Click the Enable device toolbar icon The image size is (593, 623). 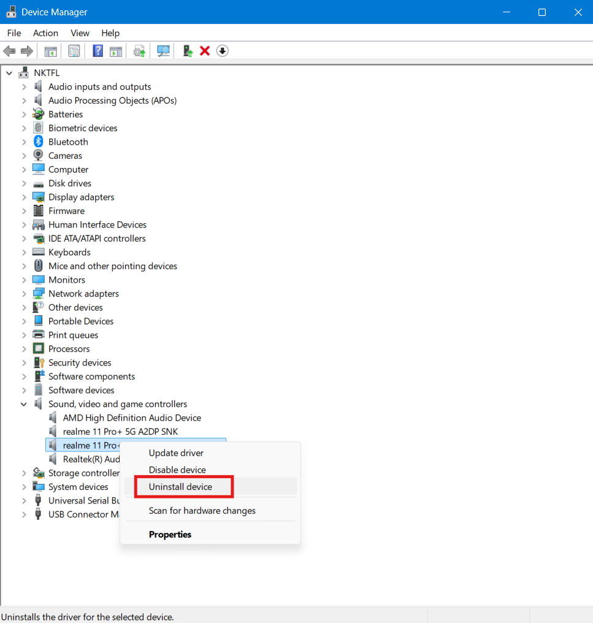tap(188, 51)
